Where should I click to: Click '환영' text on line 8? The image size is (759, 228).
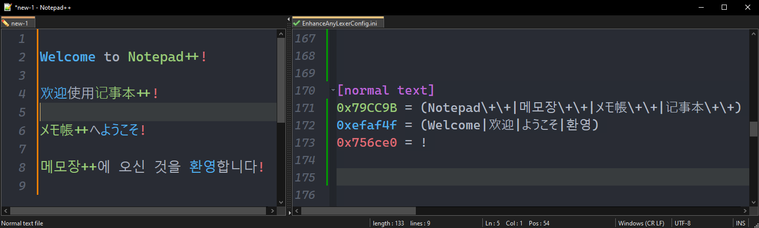click(x=203, y=167)
